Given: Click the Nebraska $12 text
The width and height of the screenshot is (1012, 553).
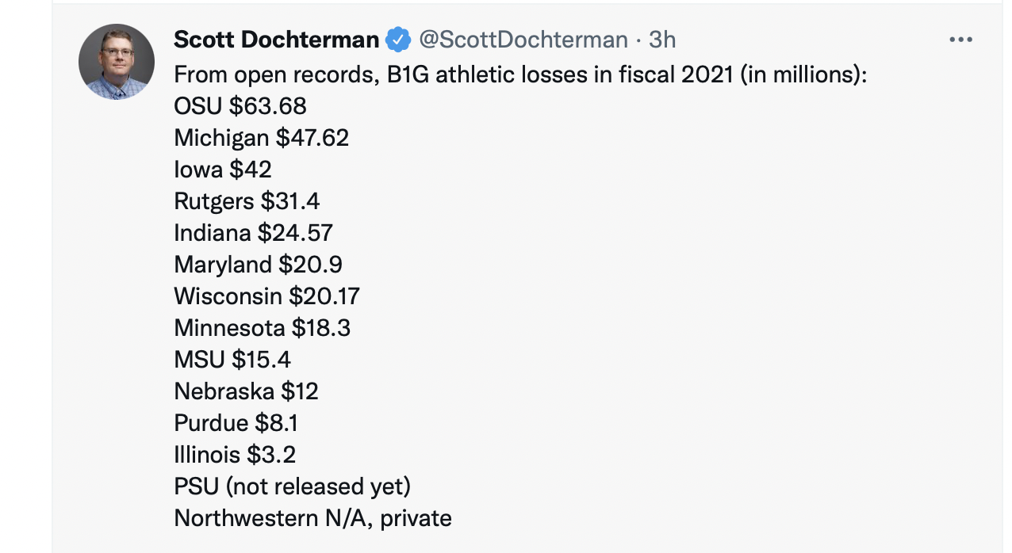Looking at the screenshot, I should point(247,391).
